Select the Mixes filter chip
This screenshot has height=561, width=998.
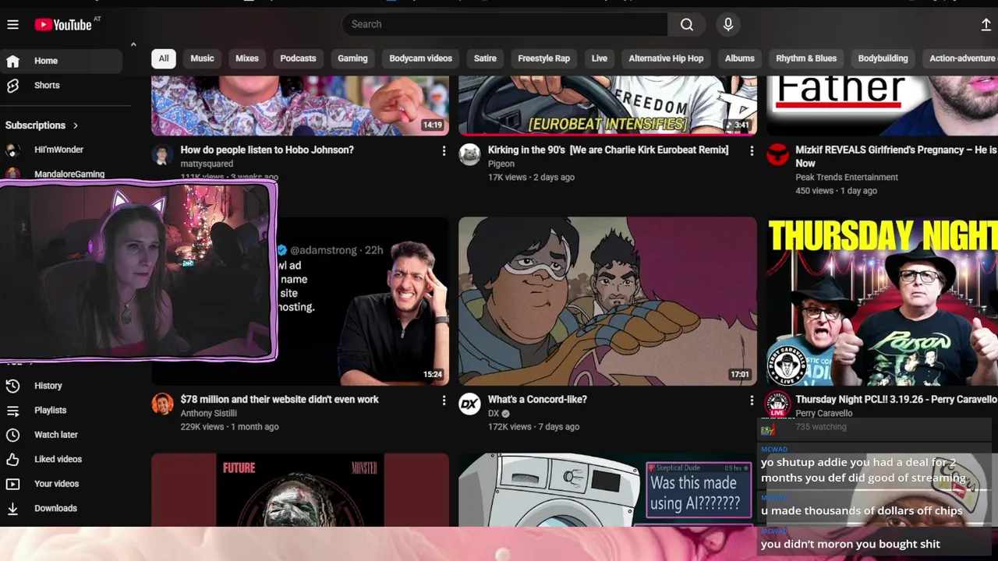tap(247, 58)
